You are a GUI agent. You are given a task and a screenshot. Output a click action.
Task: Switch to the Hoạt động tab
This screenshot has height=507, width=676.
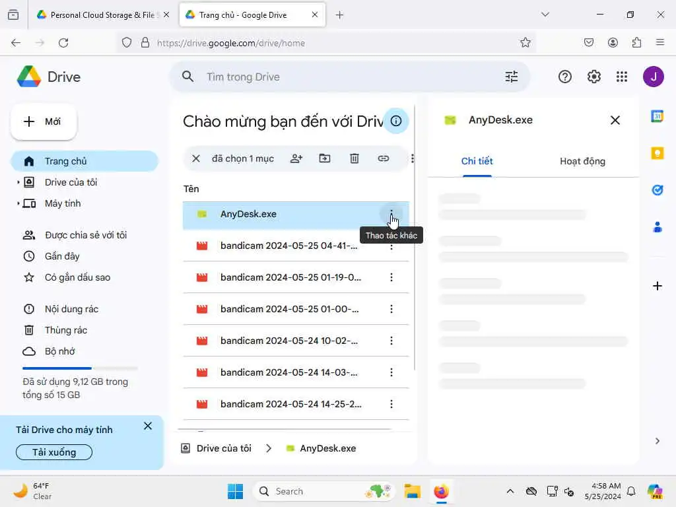coord(582,161)
